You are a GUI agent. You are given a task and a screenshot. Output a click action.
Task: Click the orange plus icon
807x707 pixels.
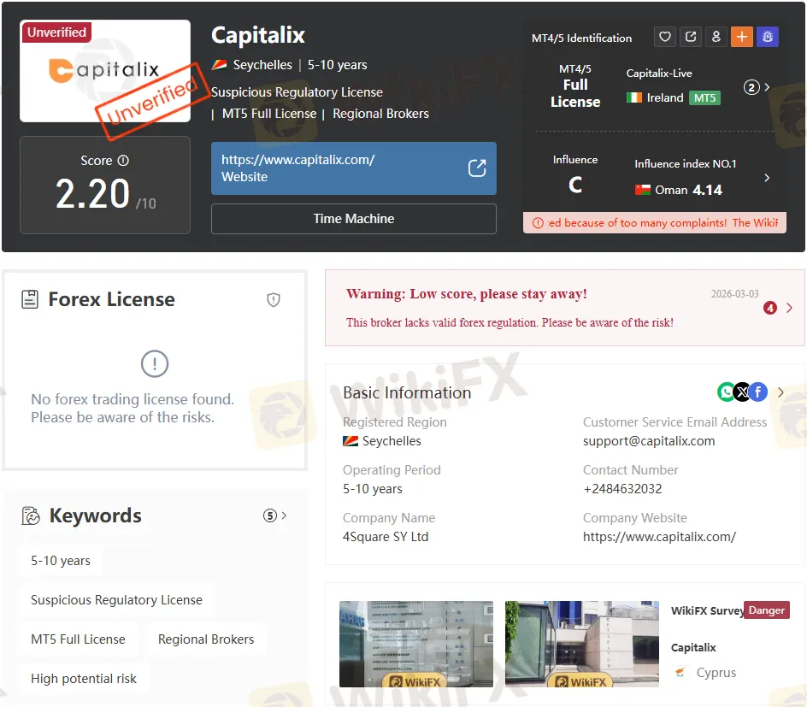tap(742, 37)
